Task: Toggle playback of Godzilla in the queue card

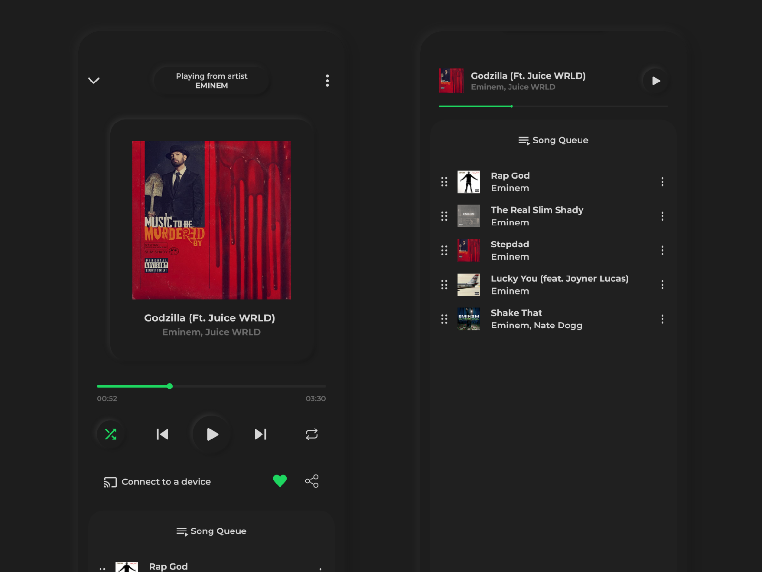Action: point(656,81)
